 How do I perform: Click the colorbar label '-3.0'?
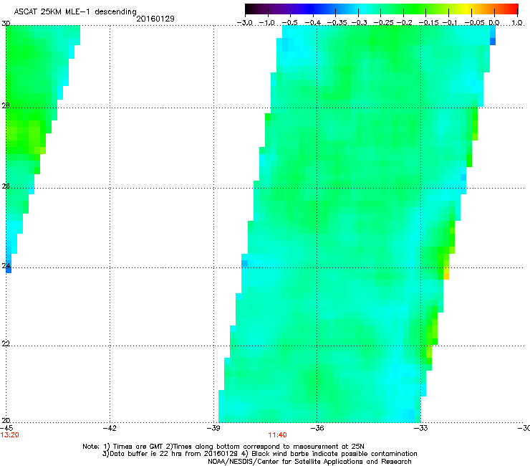[x=244, y=23]
